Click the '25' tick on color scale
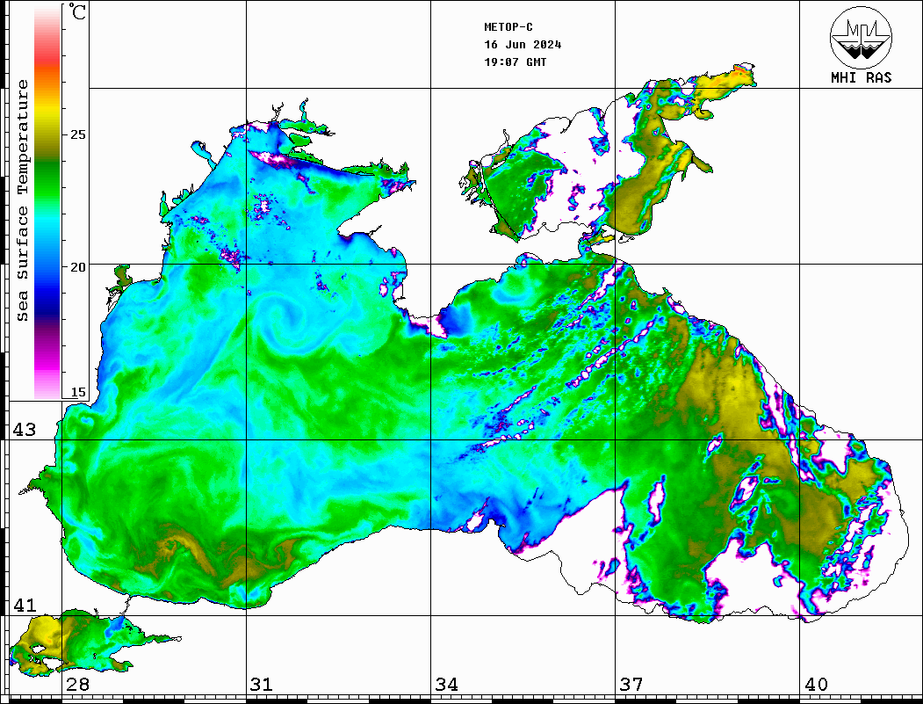Image resolution: width=923 pixels, height=704 pixels. click(x=77, y=134)
